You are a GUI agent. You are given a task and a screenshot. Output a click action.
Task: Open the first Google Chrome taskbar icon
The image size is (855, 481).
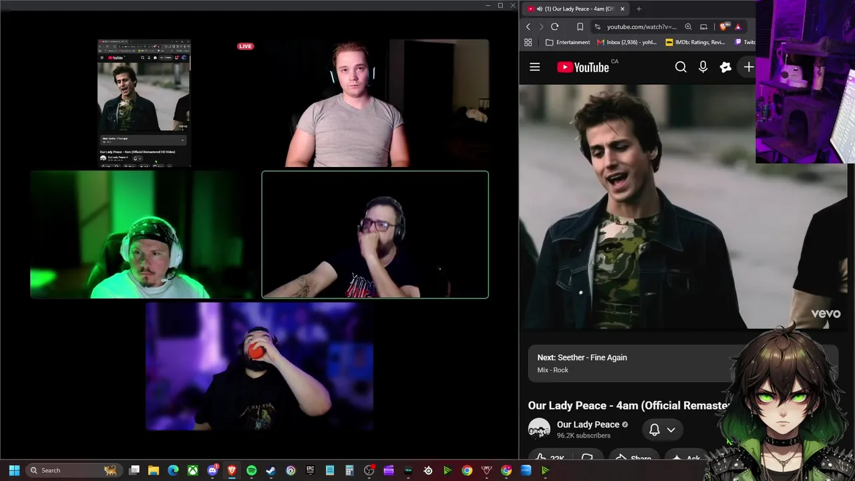pos(467,470)
